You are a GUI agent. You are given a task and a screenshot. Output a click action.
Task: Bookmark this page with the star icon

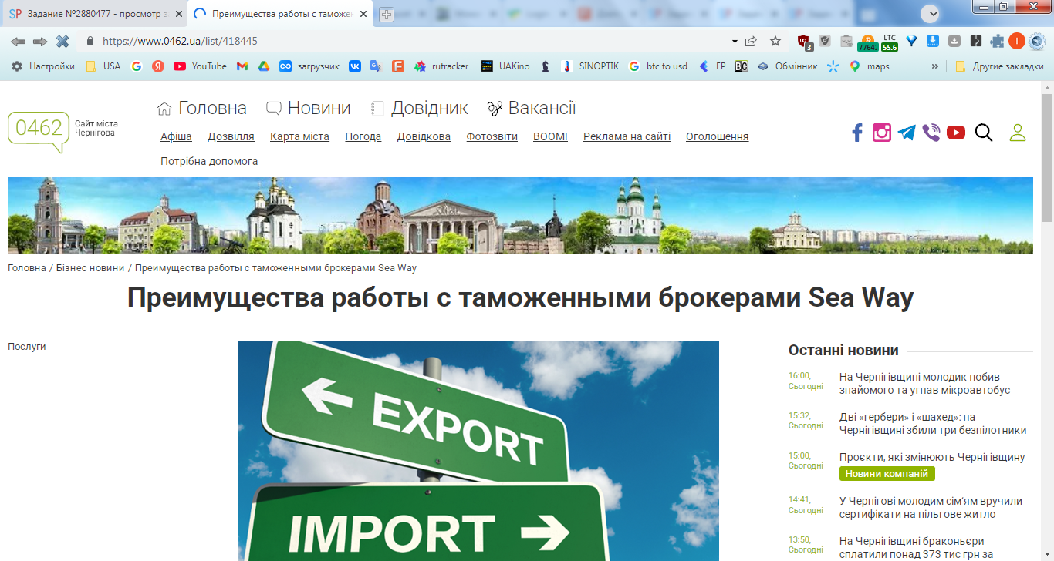coord(775,41)
